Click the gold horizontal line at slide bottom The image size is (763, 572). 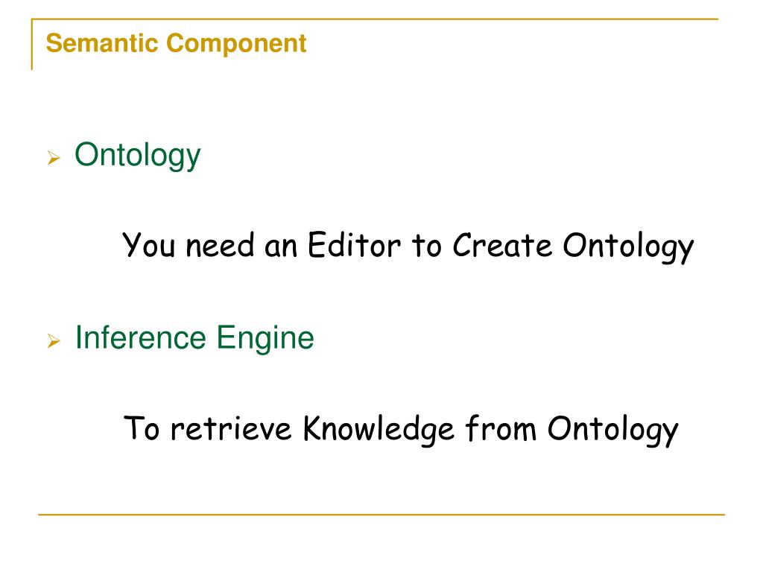[381, 514]
